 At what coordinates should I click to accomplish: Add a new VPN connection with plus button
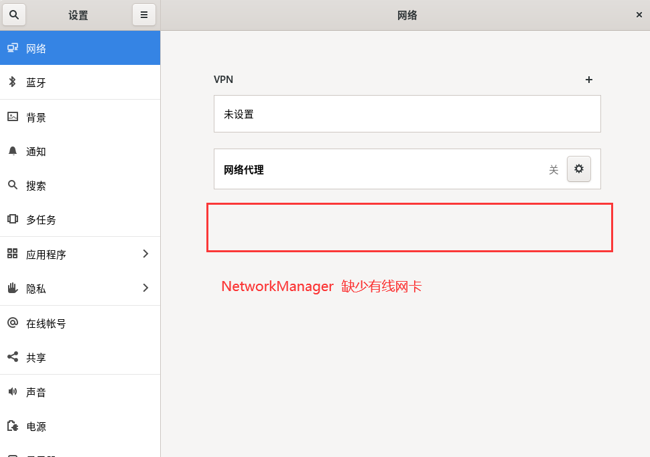(588, 79)
